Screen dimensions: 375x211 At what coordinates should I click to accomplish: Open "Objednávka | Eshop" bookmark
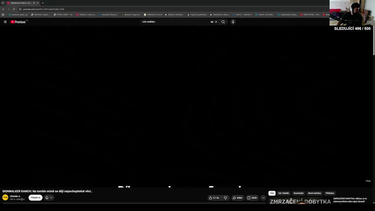[x=287, y=14]
